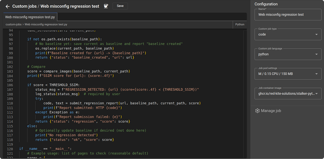Click the file name in path breadcrumb

pyautogui.click(x=46, y=24)
